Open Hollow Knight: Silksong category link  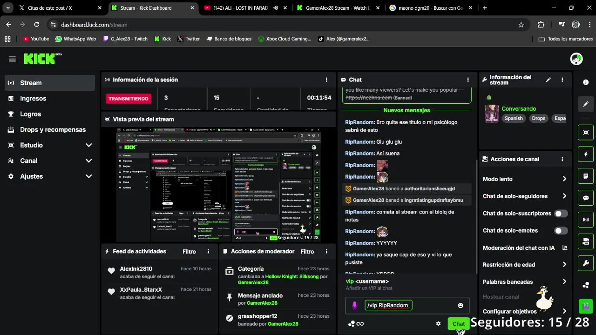[291, 276]
